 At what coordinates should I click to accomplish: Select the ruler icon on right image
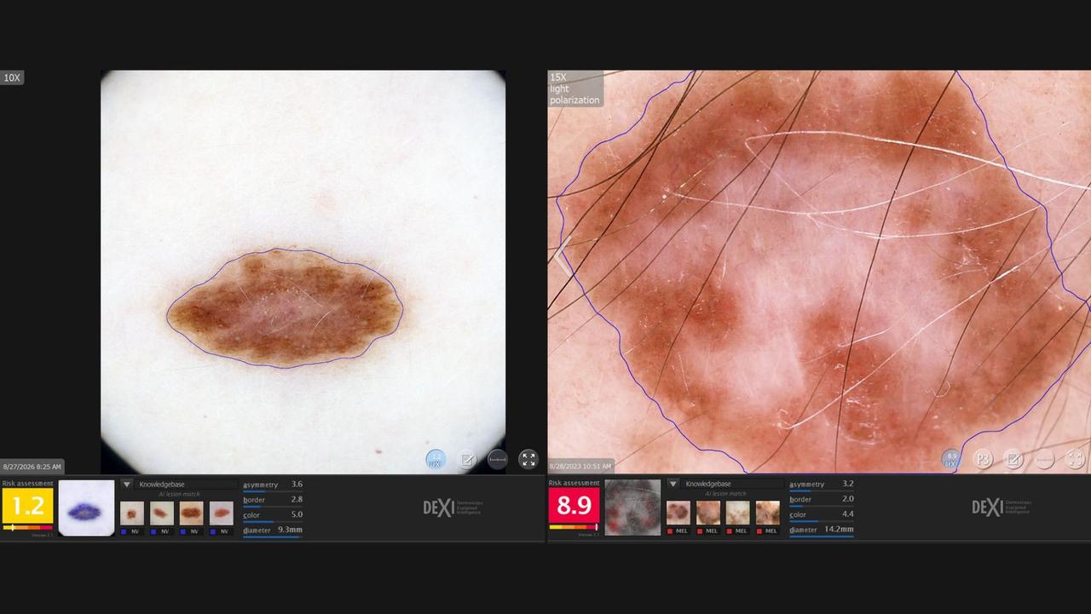tap(1045, 459)
